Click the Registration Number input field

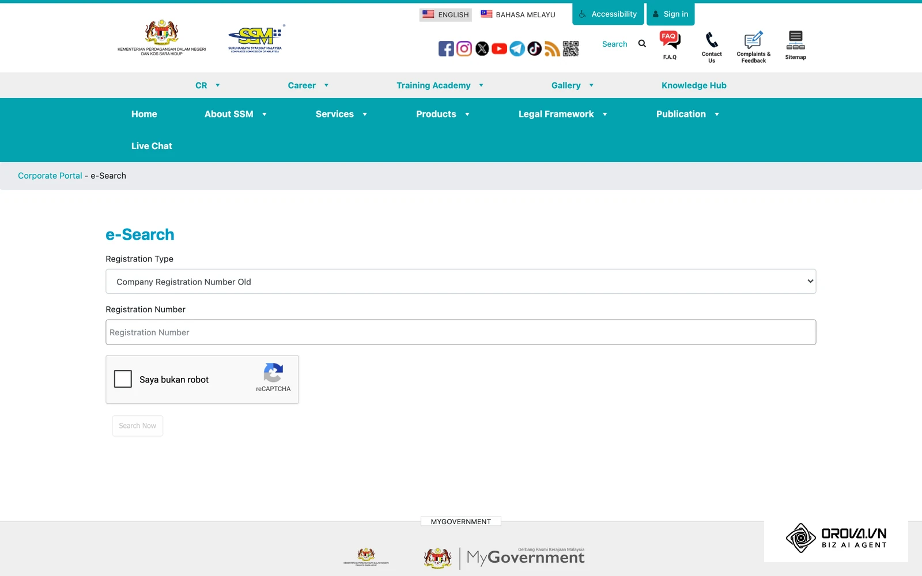pyautogui.click(x=461, y=332)
